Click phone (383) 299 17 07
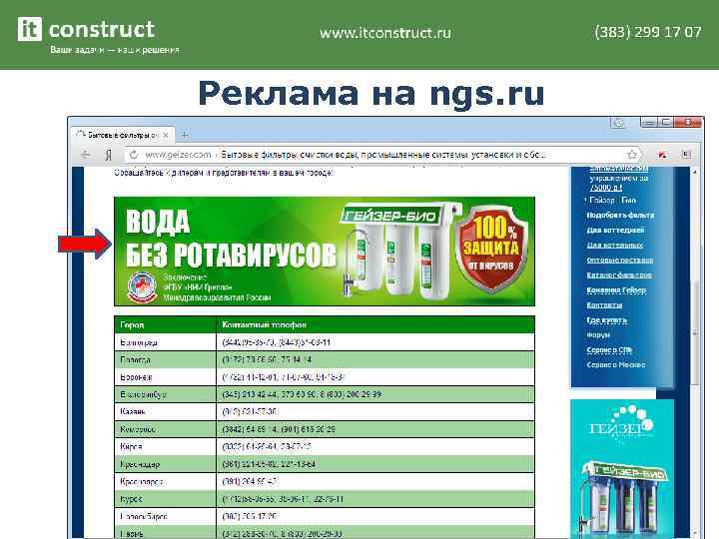 [648, 32]
